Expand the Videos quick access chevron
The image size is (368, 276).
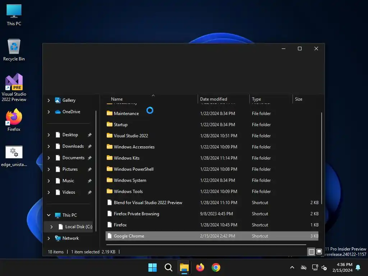coord(49,192)
